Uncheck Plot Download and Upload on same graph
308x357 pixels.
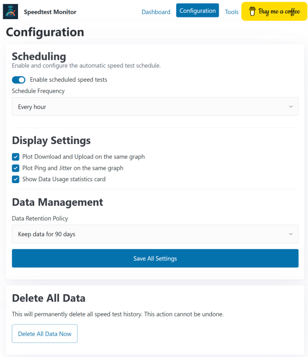[16, 156]
